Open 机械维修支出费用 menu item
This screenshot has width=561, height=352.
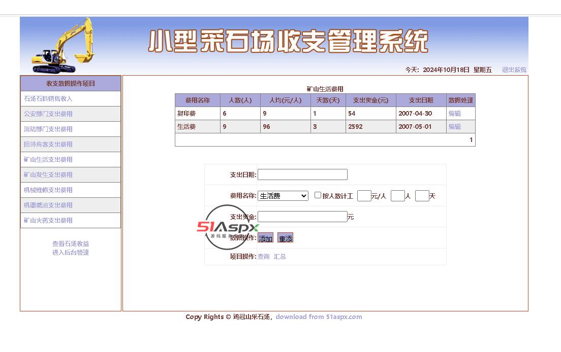click(x=48, y=190)
